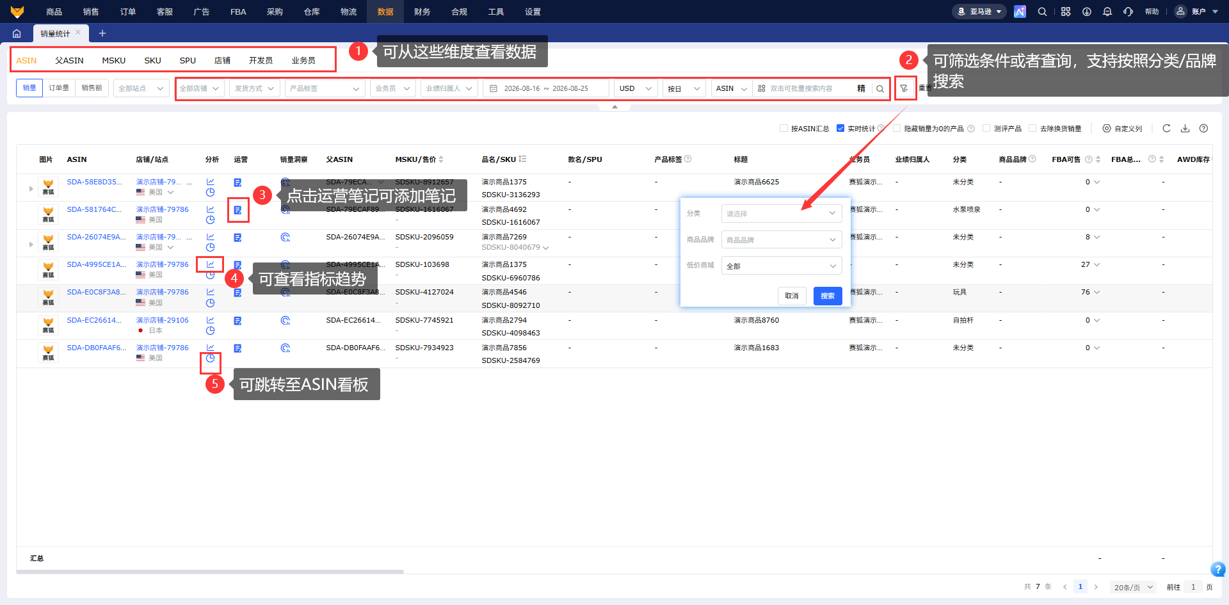Open 广告 menu in top navigation

[x=202, y=12]
